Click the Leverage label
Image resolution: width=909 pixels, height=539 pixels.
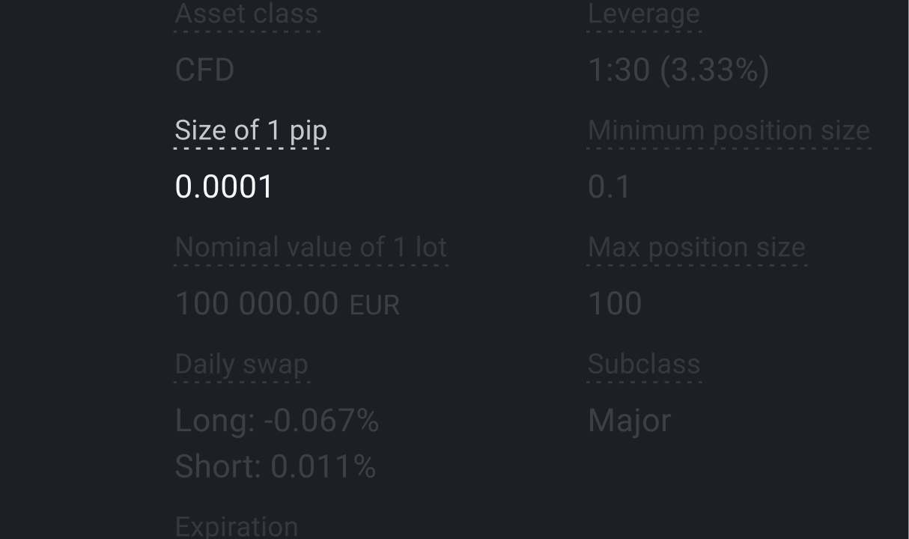[644, 13]
